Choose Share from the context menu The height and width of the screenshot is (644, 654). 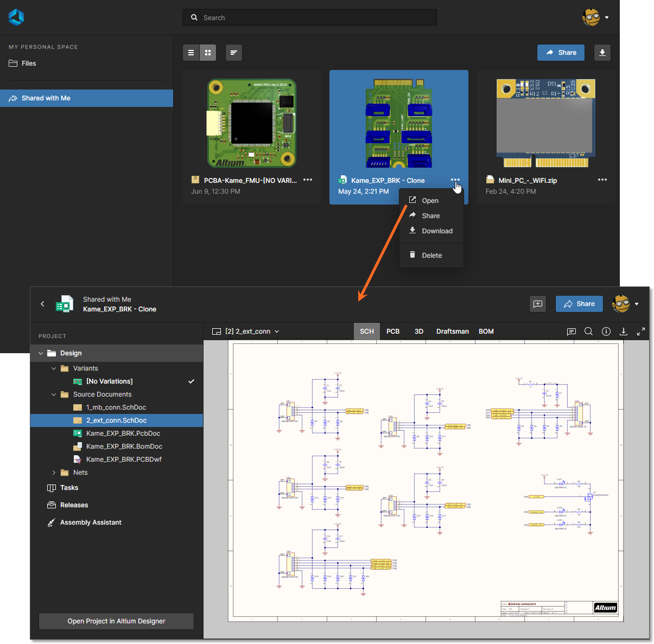[431, 216]
